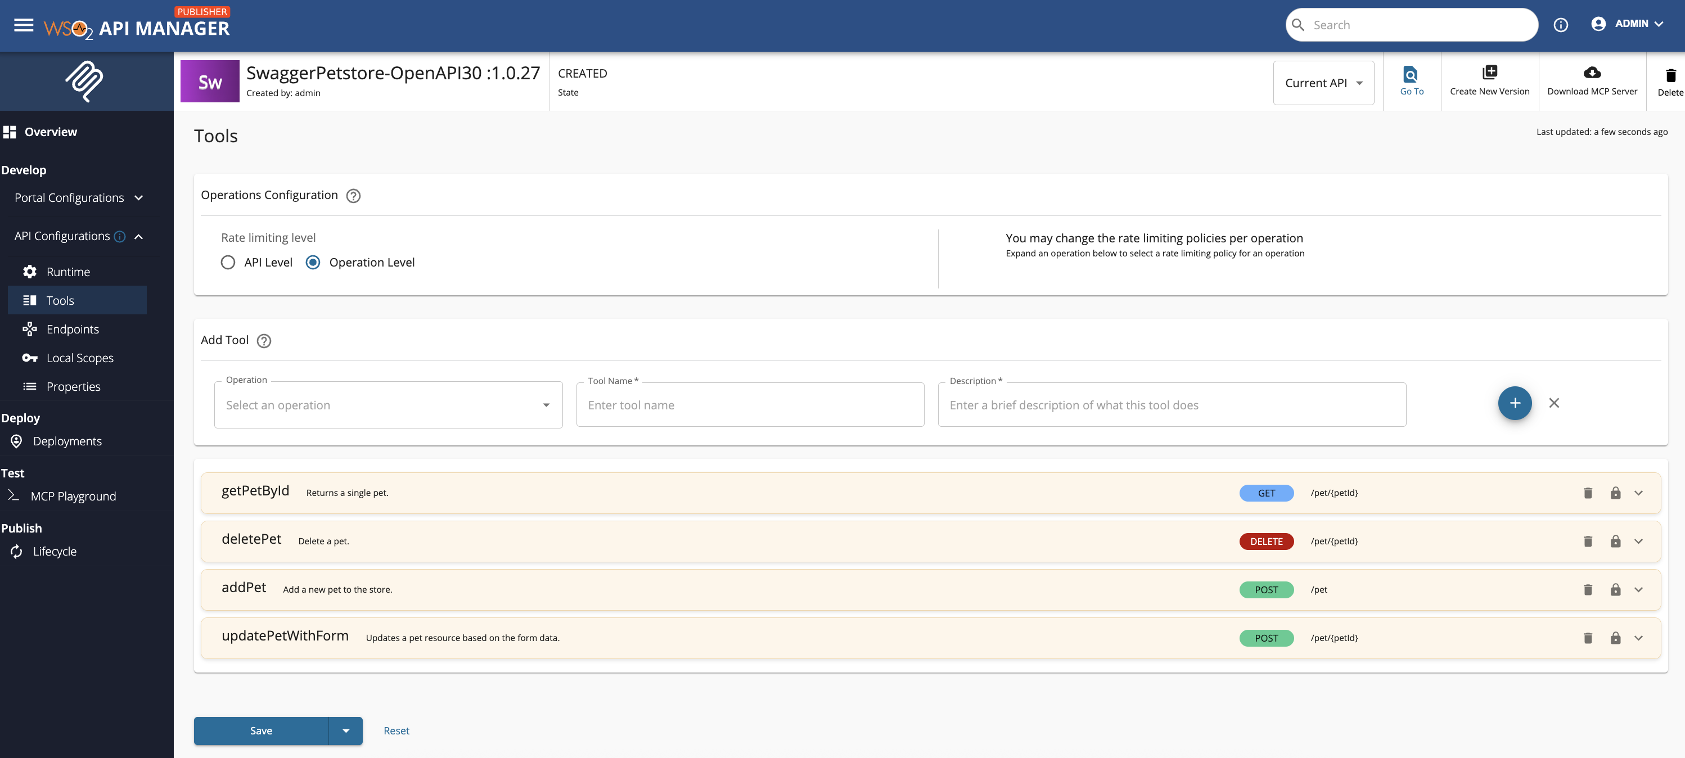Go to MCP Playground in sidebar
This screenshot has width=1685, height=758.
73,497
